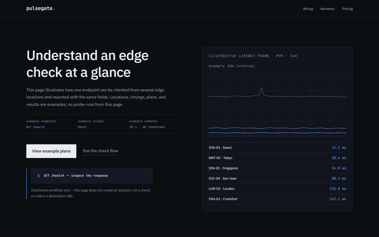Select the LHR-02 · London row
The height and width of the screenshot is (237, 379).
[277, 189]
